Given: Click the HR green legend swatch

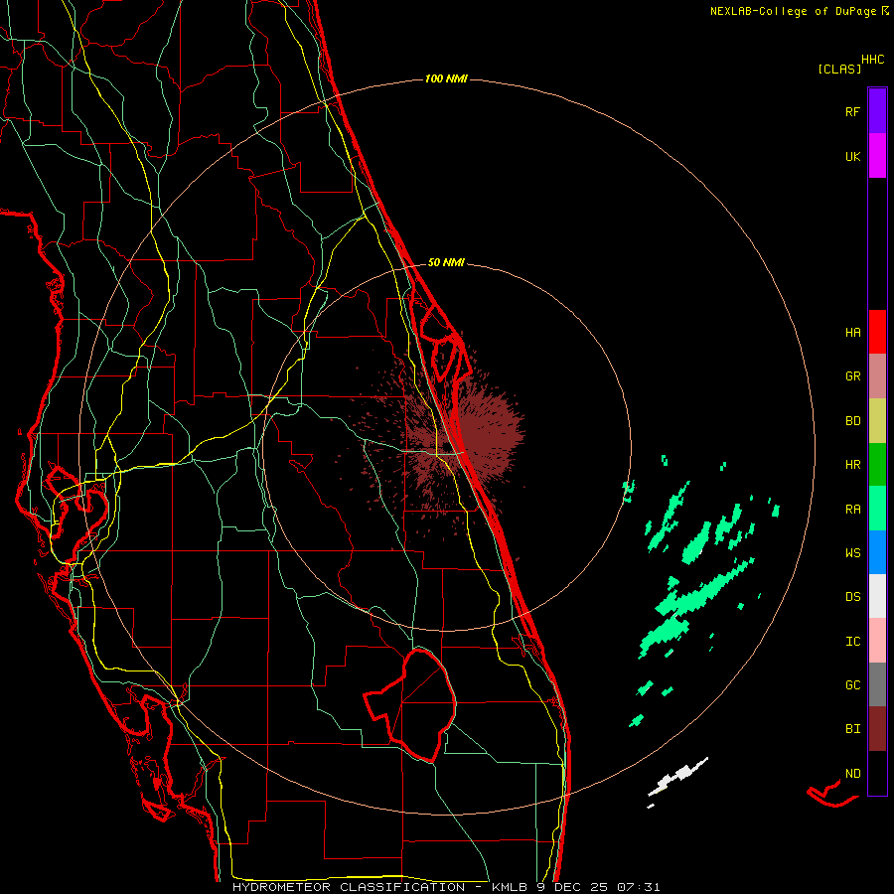Looking at the screenshot, I should 877,465.
